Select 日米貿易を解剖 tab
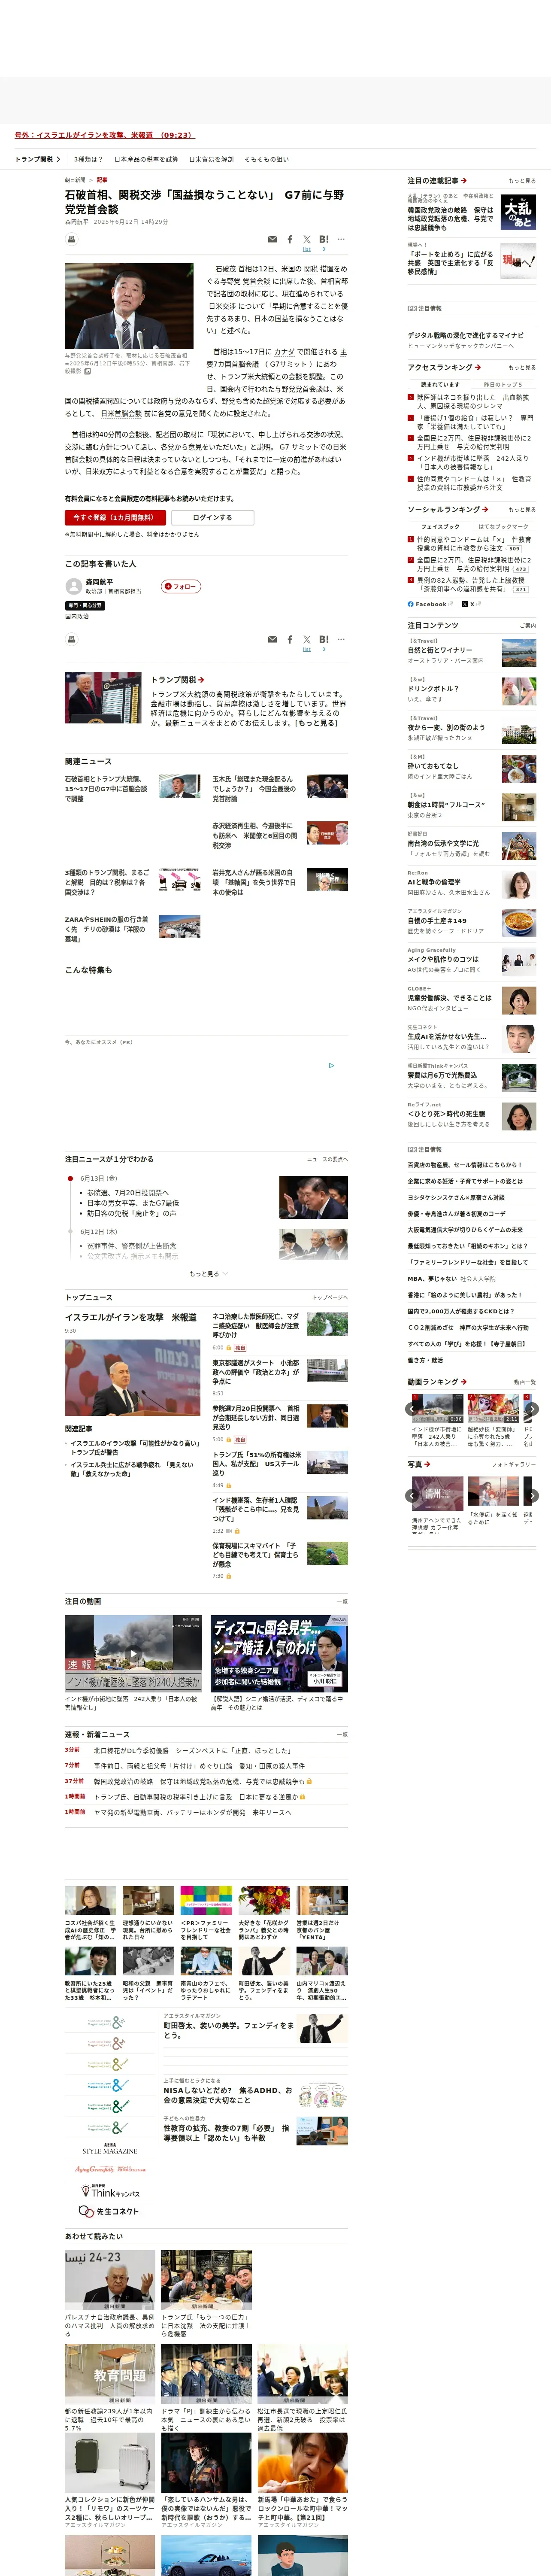Screen dimensions: 551x2576 click(x=211, y=159)
